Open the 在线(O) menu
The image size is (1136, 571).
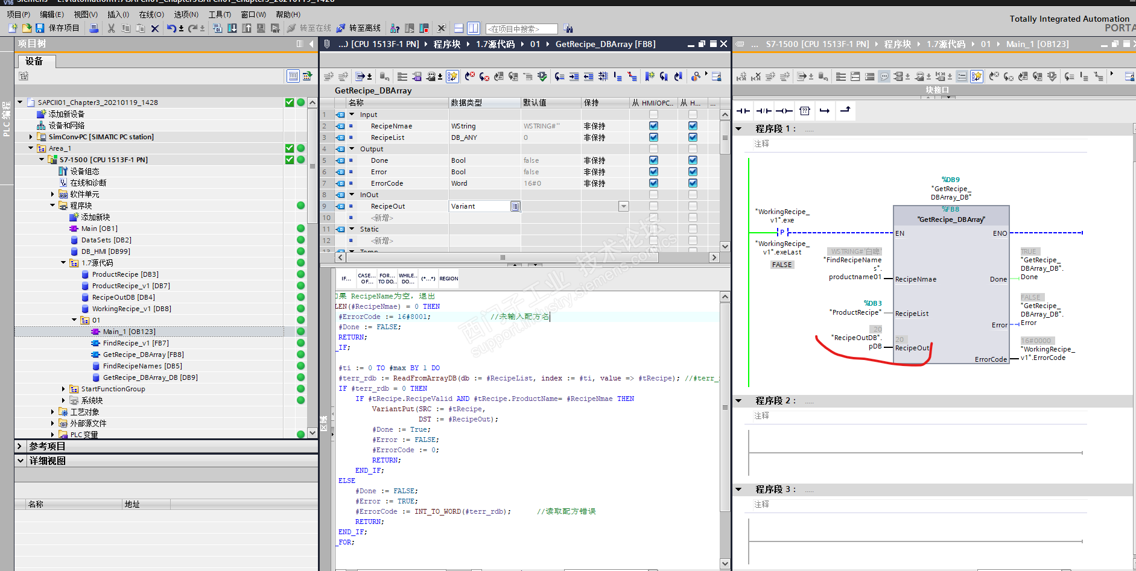click(151, 14)
